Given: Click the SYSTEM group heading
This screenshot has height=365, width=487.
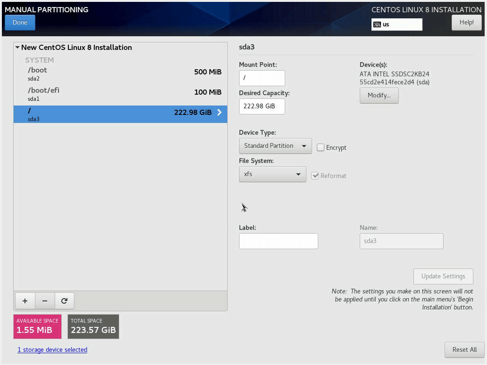Looking at the screenshot, I should [x=40, y=60].
